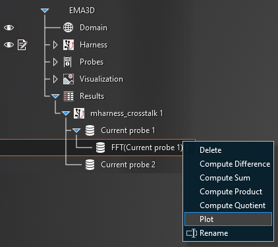Click the Results table icon

point(69,96)
